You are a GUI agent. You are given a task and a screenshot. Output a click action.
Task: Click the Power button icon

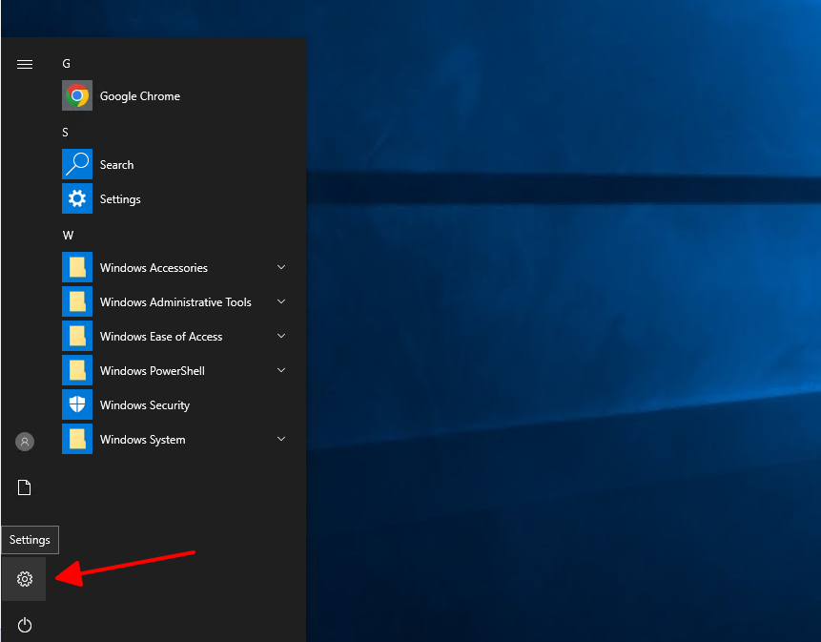(25, 625)
